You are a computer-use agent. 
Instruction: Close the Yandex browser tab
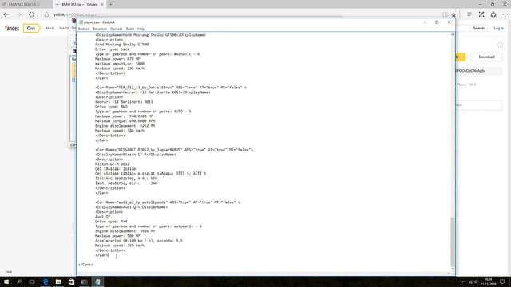click(x=102, y=4)
